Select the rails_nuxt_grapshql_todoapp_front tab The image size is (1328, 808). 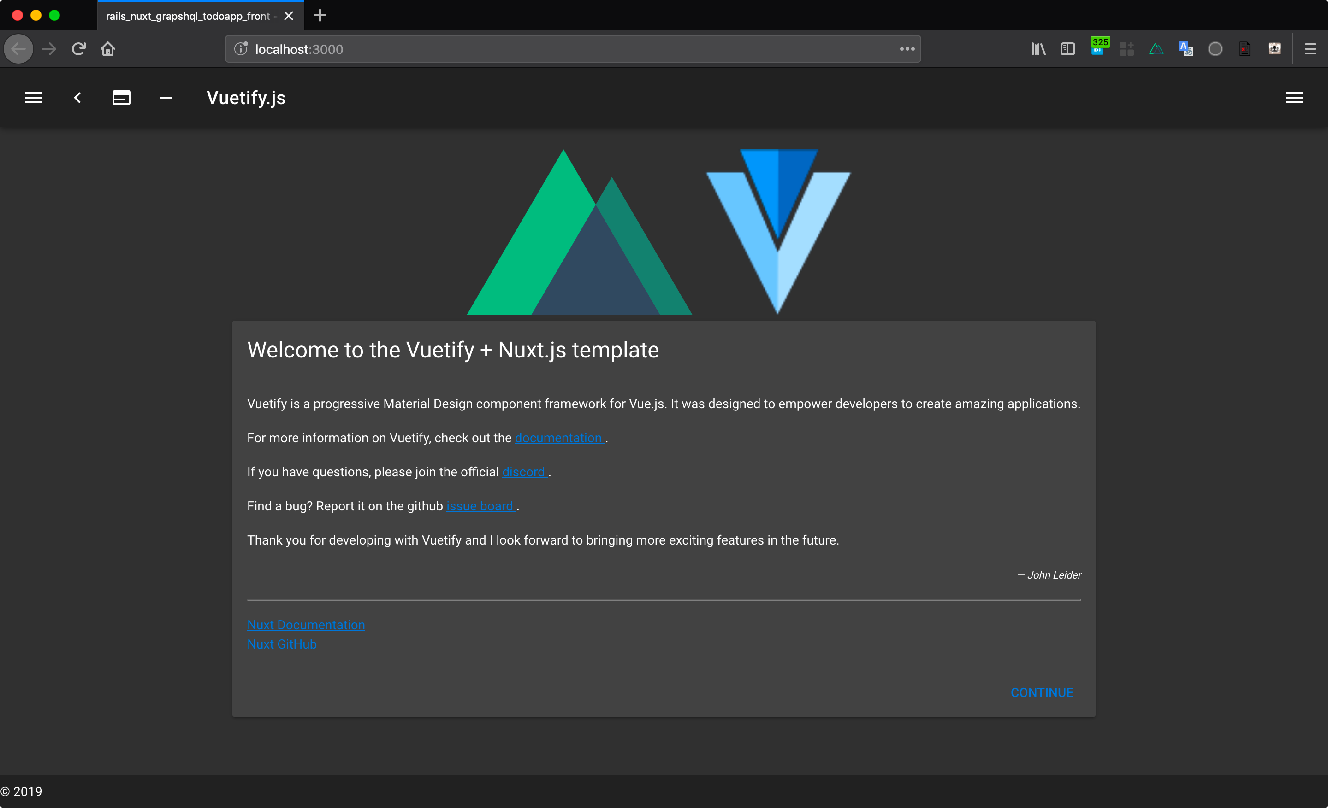tap(188, 16)
